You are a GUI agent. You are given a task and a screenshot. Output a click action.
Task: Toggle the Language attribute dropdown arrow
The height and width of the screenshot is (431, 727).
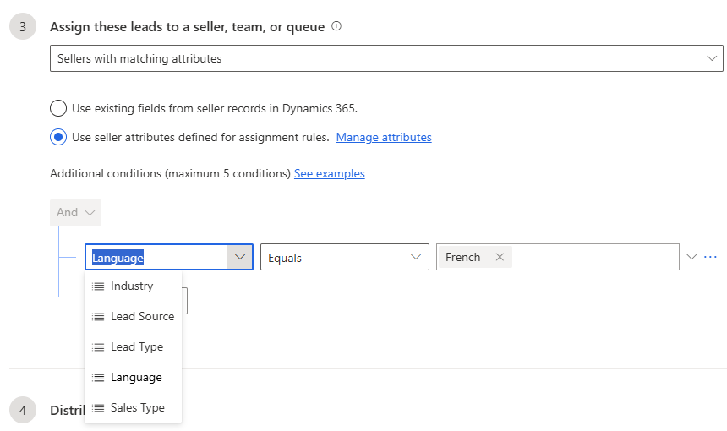[x=239, y=257]
